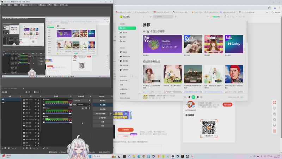The image size is (282, 159).
Task: Mute the 桌面音频 mixer channel
Action: point(44,122)
